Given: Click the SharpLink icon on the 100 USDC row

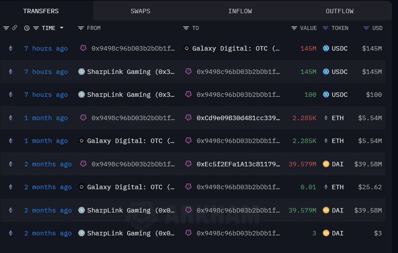Looking at the screenshot, I should coord(81,94).
